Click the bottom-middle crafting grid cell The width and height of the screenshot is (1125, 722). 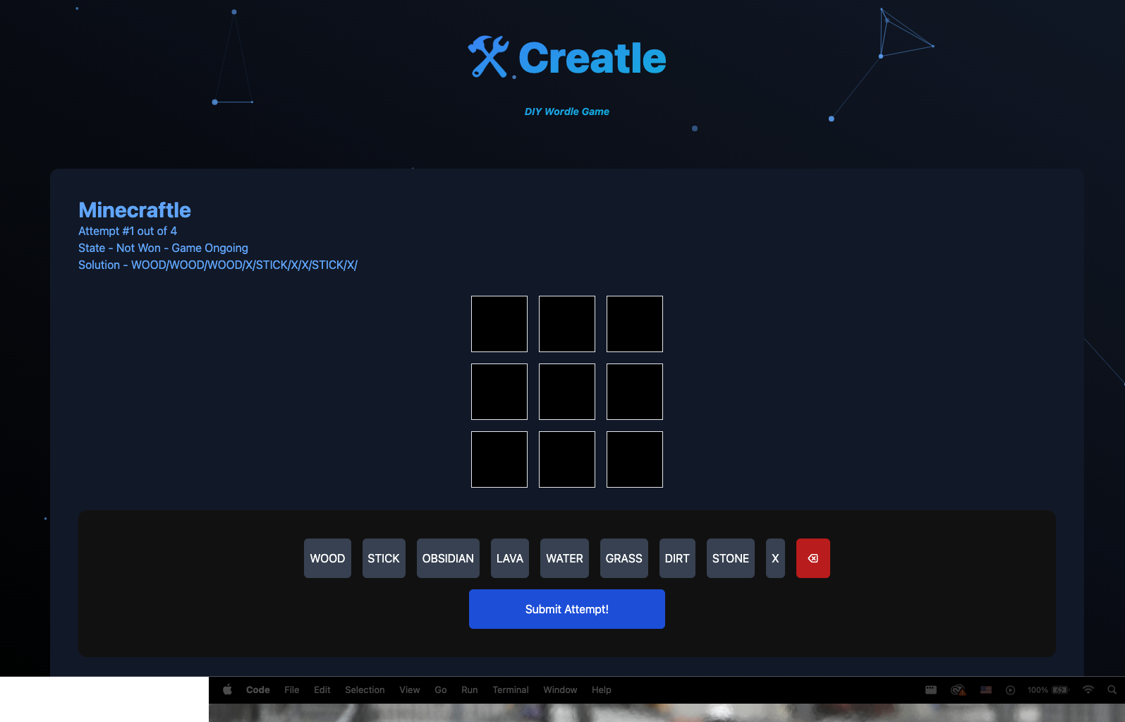(x=567, y=459)
